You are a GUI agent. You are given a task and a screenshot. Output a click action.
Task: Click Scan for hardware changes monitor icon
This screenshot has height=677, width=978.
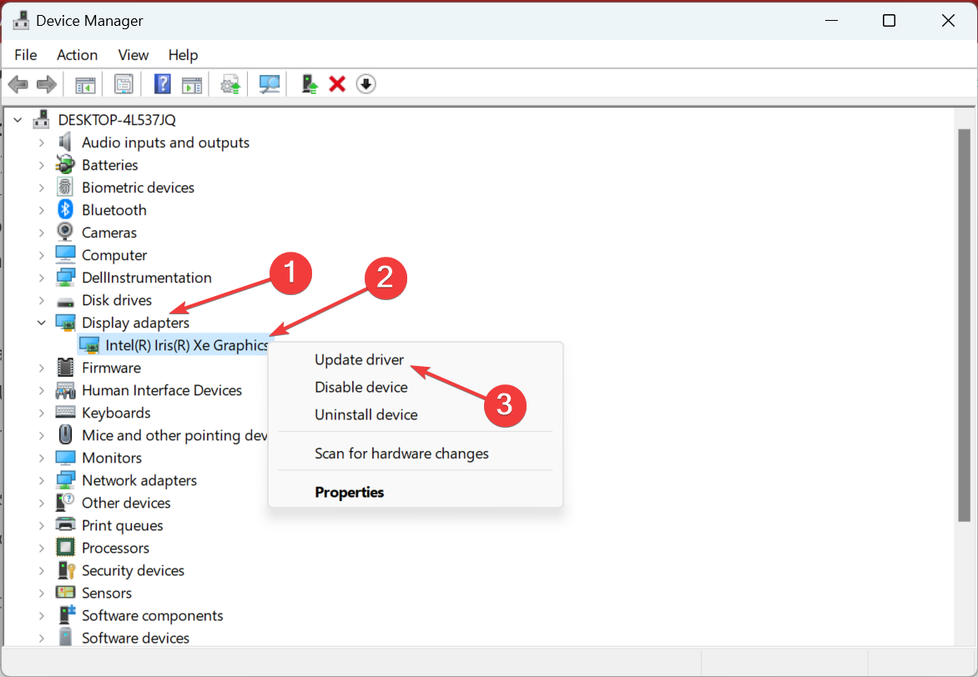pyautogui.click(x=270, y=84)
